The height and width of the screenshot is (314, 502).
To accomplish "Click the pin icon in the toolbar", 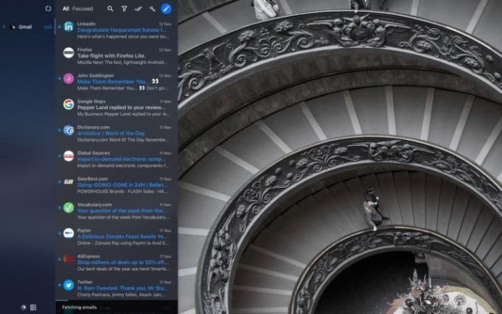I will tap(152, 9).
